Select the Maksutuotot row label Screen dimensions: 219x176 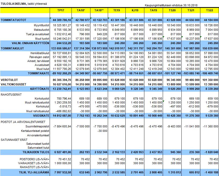(42, 30)
